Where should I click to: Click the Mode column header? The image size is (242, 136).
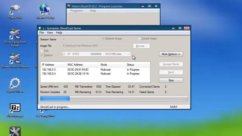click(x=112, y=65)
